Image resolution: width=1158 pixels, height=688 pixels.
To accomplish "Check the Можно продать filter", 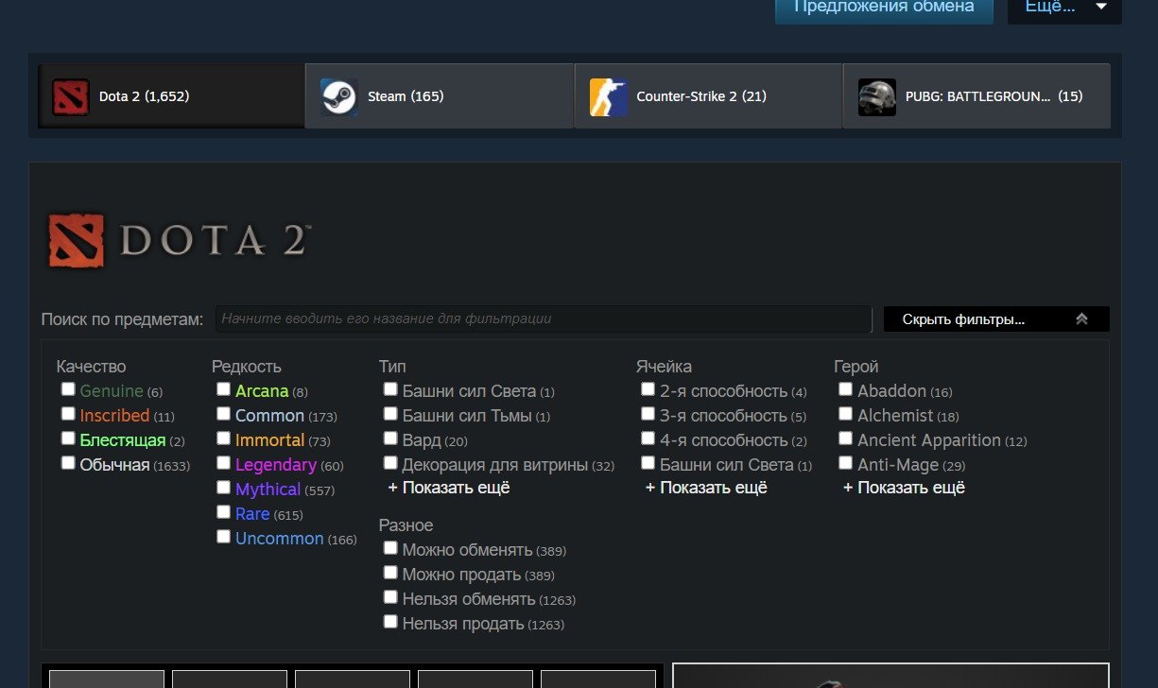I will coord(390,573).
